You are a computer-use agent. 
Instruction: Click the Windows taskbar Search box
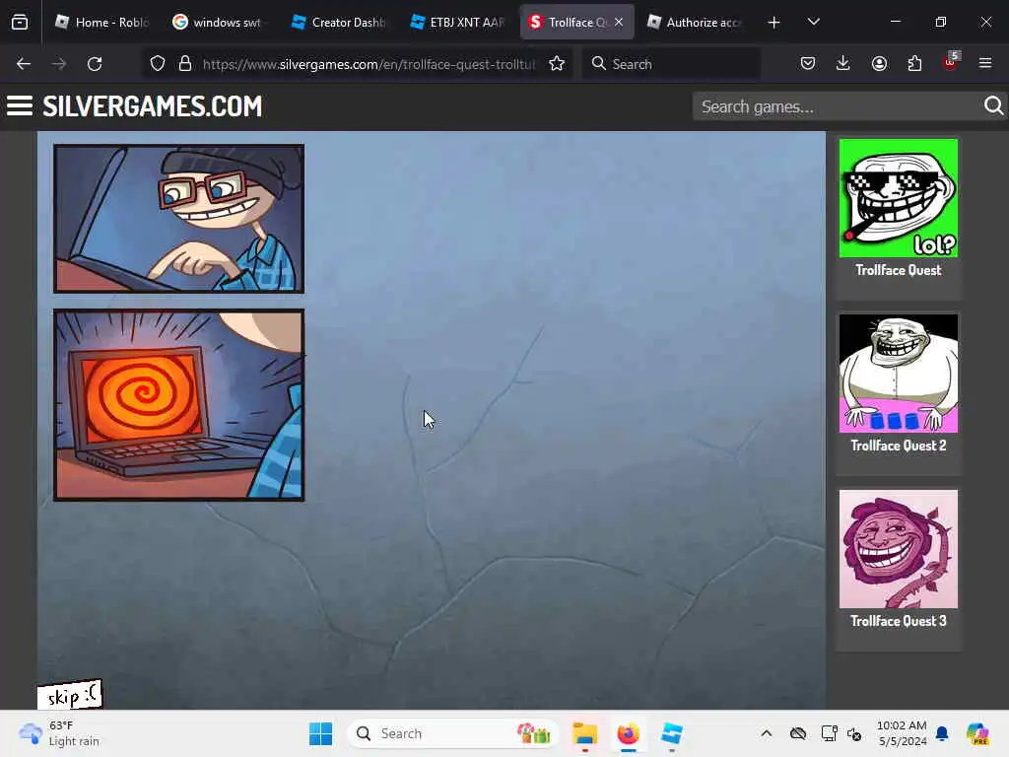pos(453,733)
